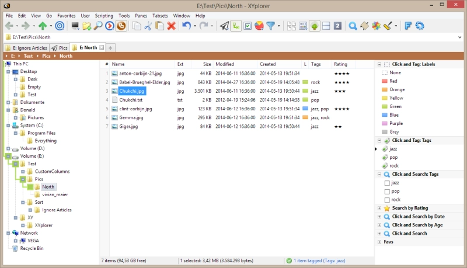
Task: Click the blue Quick Search magnifier toolbar icon
Action: click(353, 26)
